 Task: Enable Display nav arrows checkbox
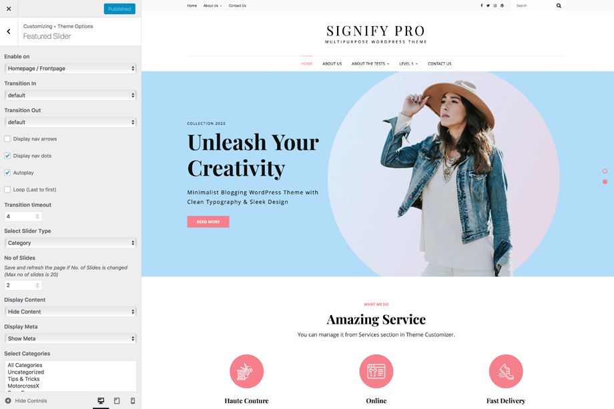(x=7, y=139)
